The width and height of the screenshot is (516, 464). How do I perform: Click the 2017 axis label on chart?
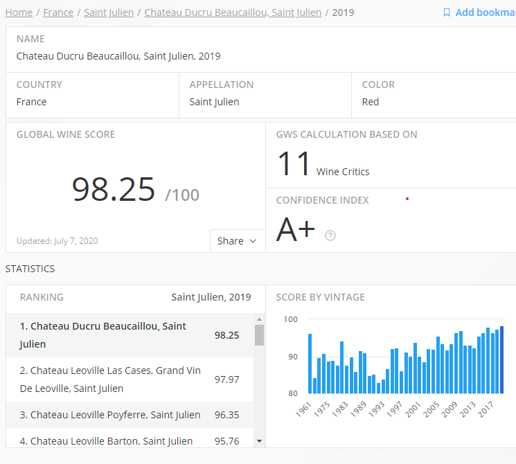point(486,409)
